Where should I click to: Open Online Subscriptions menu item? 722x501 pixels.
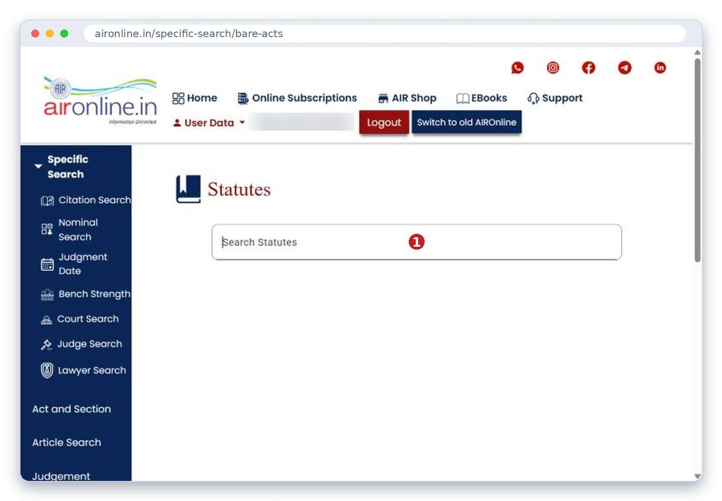click(297, 98)
